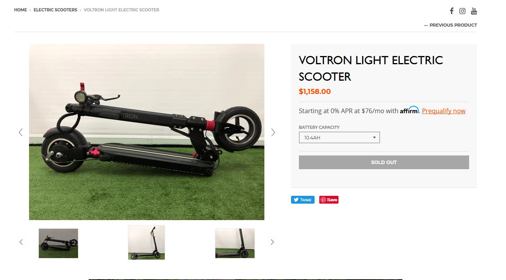The height and width of the screenshot is (280, 506).
Task: Select folded scooter thumbnail
Action: (58, 243)
